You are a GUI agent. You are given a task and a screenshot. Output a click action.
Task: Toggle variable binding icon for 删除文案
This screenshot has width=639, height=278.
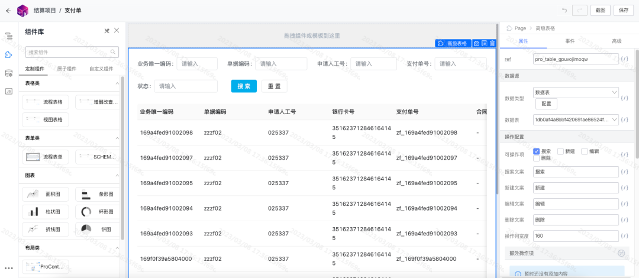tap(624, 220)
